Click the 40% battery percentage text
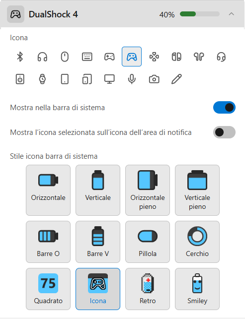Image resolution: width=245 pixels, height=319 pixels. click(167, 15)
